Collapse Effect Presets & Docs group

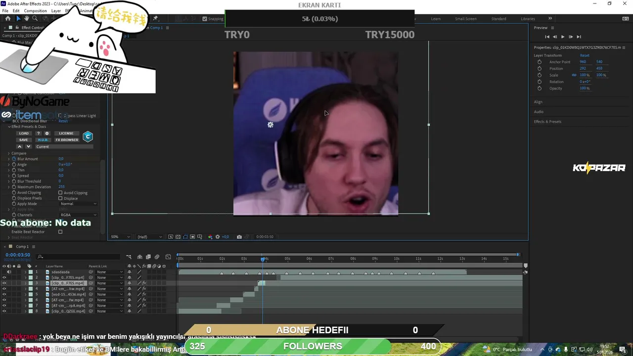click(x=9, y=127)
